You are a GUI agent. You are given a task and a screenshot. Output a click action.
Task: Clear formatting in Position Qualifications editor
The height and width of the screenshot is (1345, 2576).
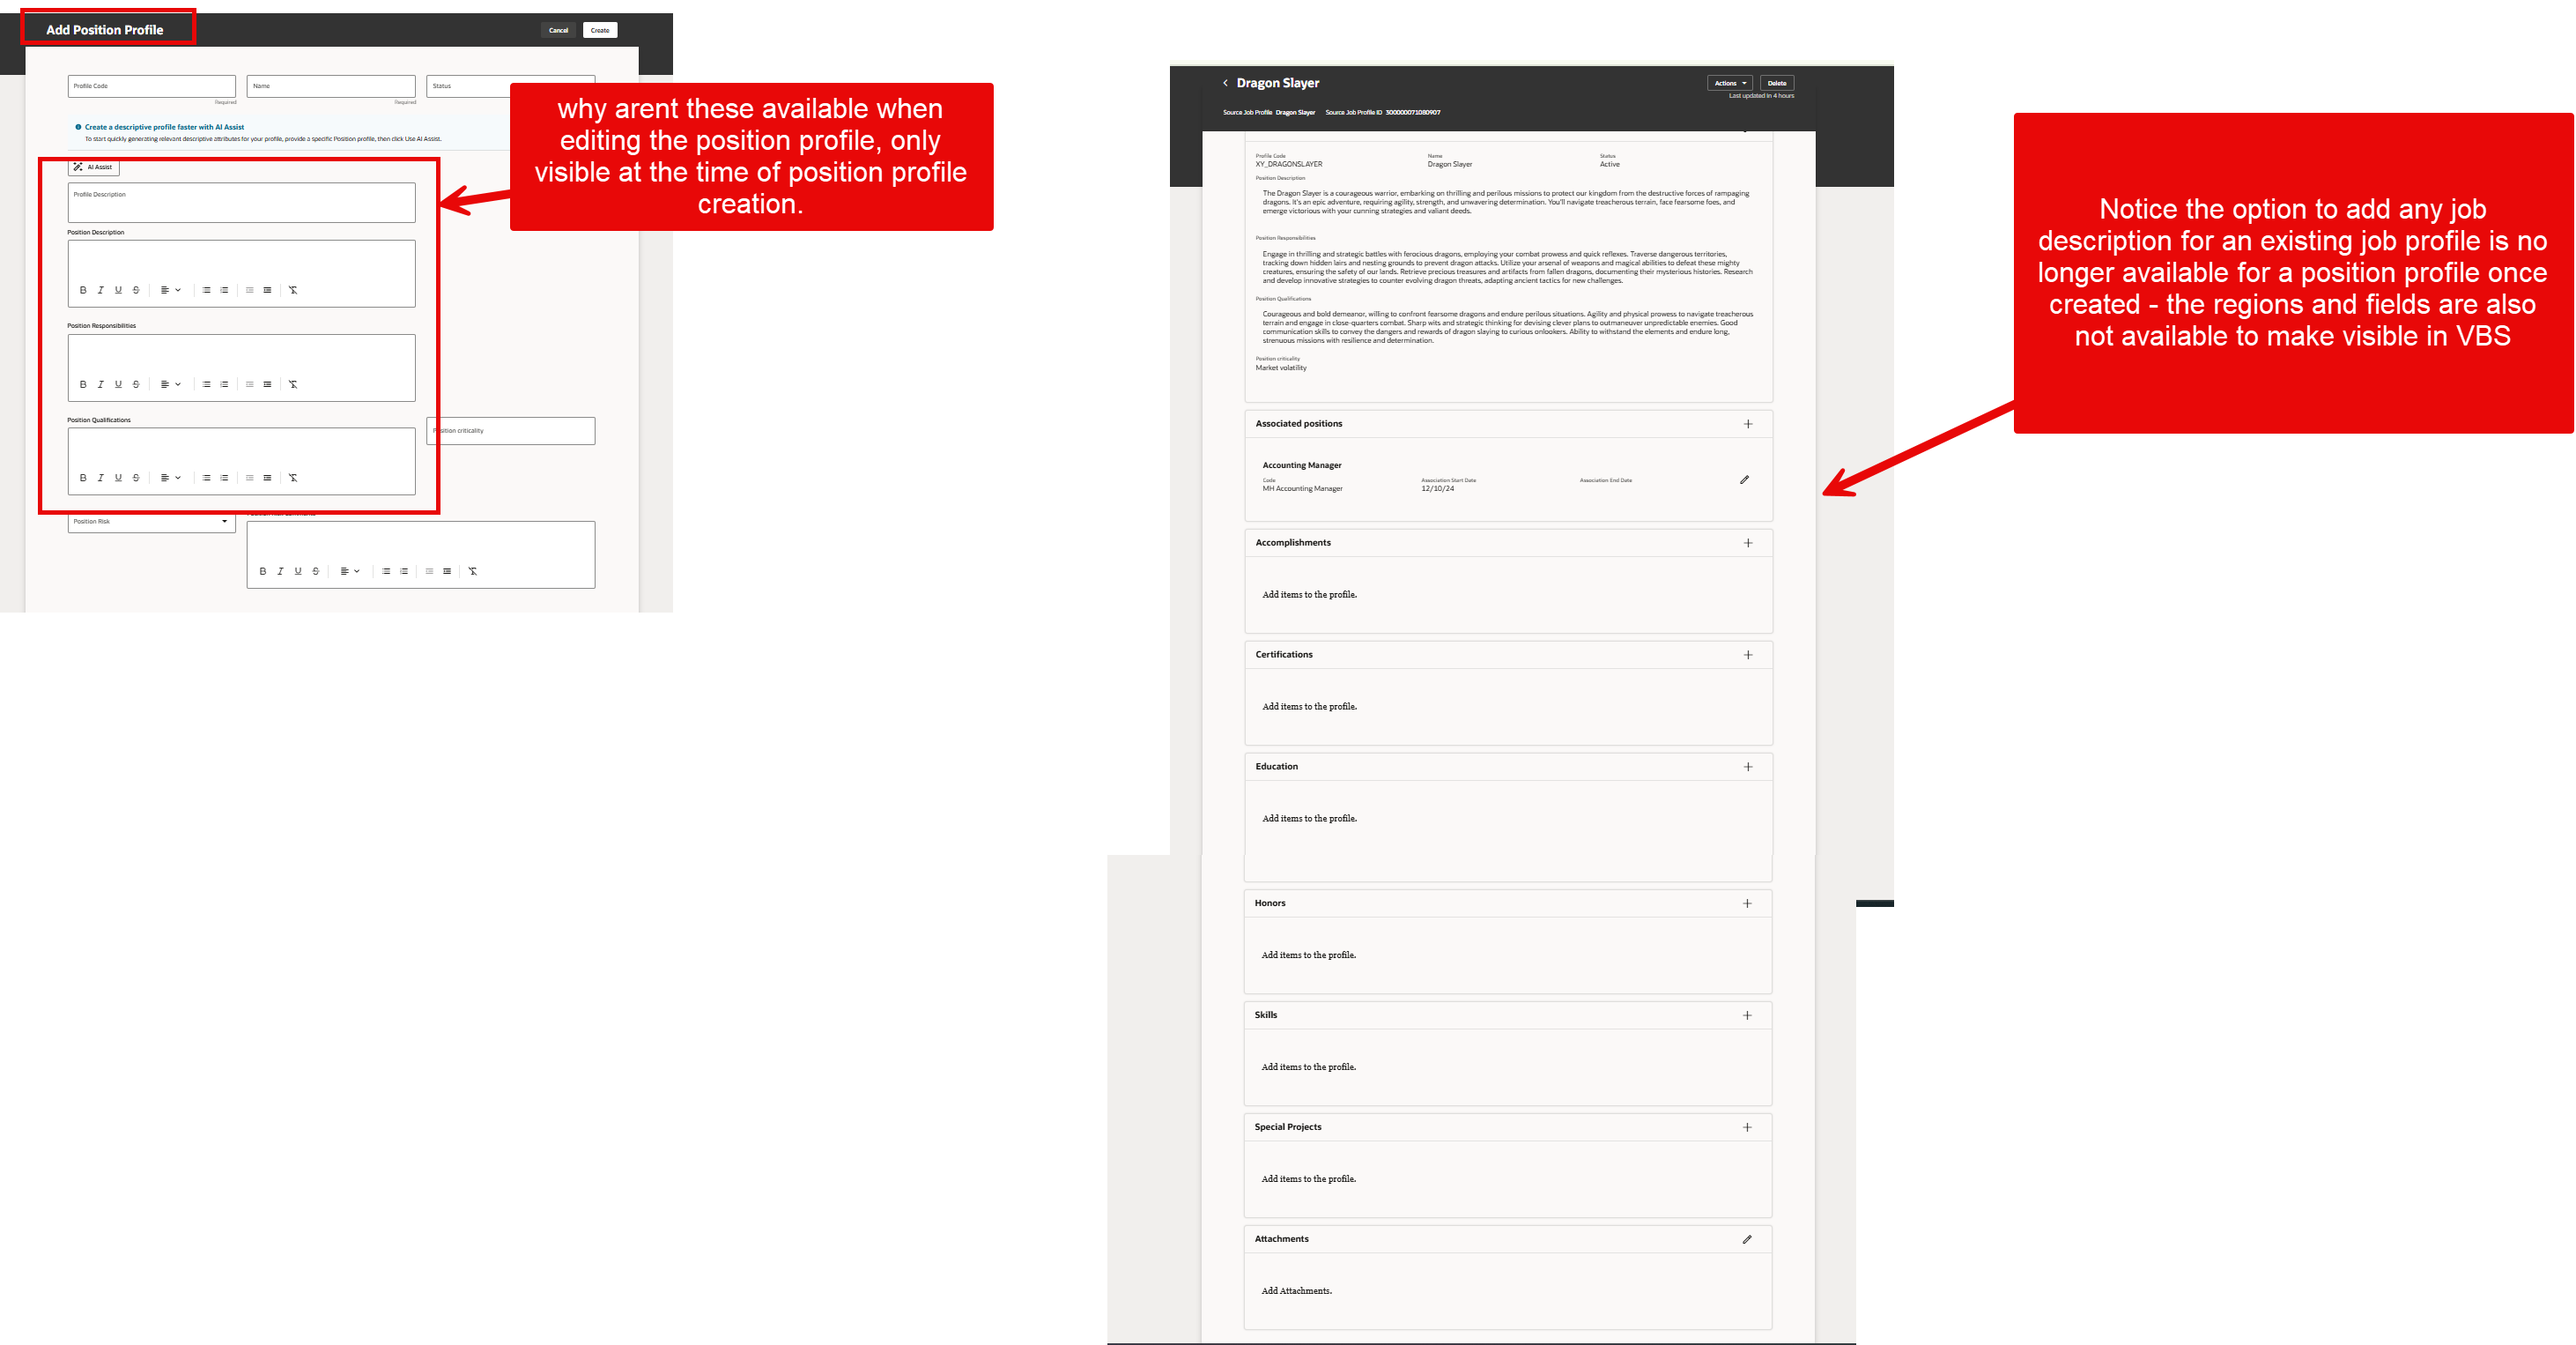tap(293, 479)
